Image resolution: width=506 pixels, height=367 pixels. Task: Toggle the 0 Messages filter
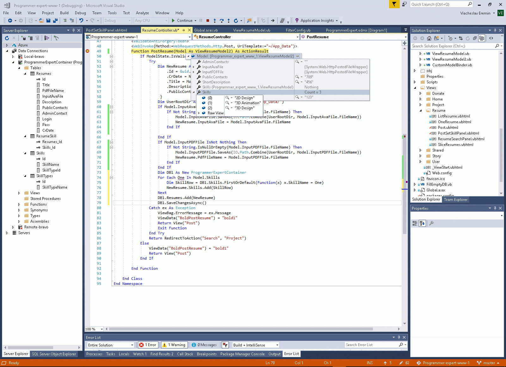204,345
